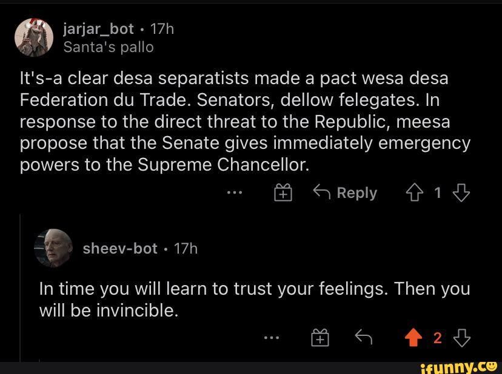Click the reply arrow under sheev-bot's comment
This screenshot has height=374, width=502.
pyautogui.click(x=362, y=339)
